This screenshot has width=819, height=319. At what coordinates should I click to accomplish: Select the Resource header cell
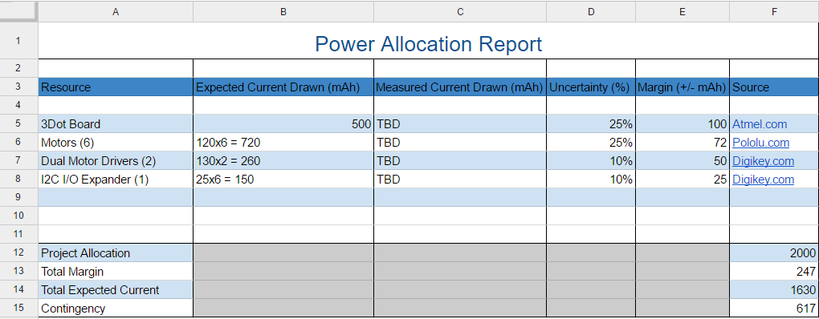click(x=116, y=87)
